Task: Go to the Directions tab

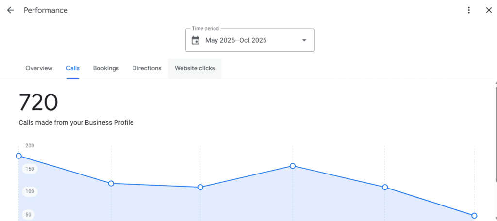Action: (147, 68)
